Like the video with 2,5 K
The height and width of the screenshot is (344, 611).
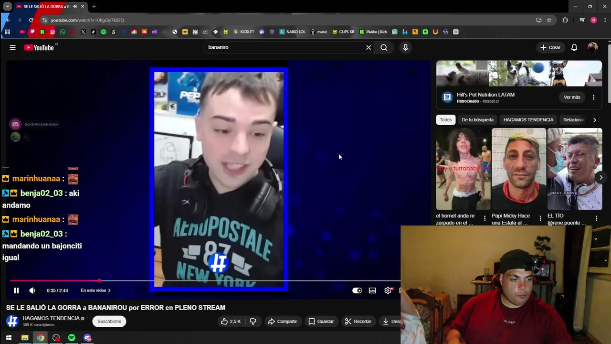[x=231, y=322]
